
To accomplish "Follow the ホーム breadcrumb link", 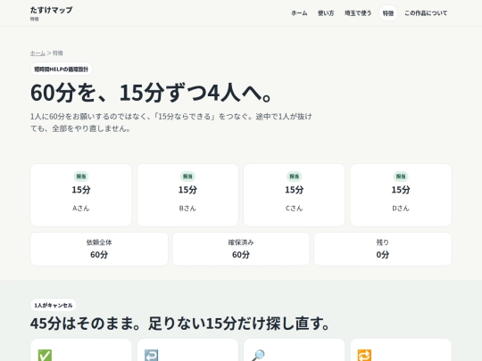I will (x=37, y=53).
